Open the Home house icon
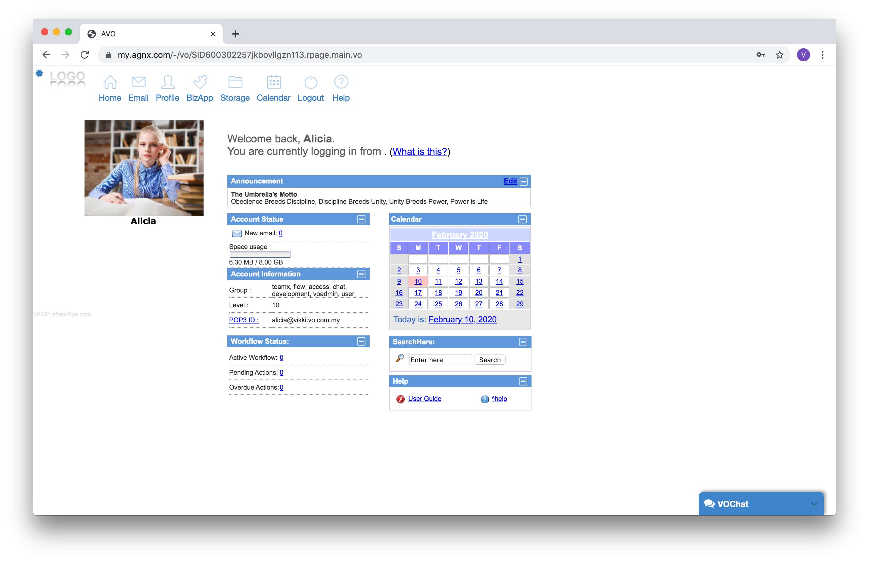 [x=110, y=82]
